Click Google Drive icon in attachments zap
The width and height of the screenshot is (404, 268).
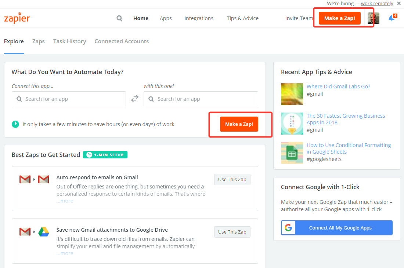click(x=44, y=232)
